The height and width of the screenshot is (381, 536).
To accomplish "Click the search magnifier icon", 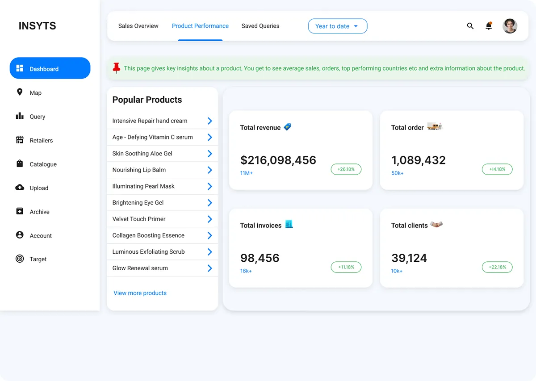I will pos(470,26).
